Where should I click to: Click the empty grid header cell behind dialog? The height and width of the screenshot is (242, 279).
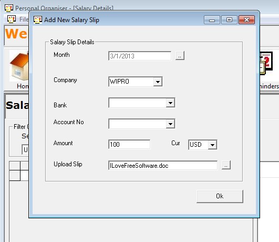tap(15, 166)
